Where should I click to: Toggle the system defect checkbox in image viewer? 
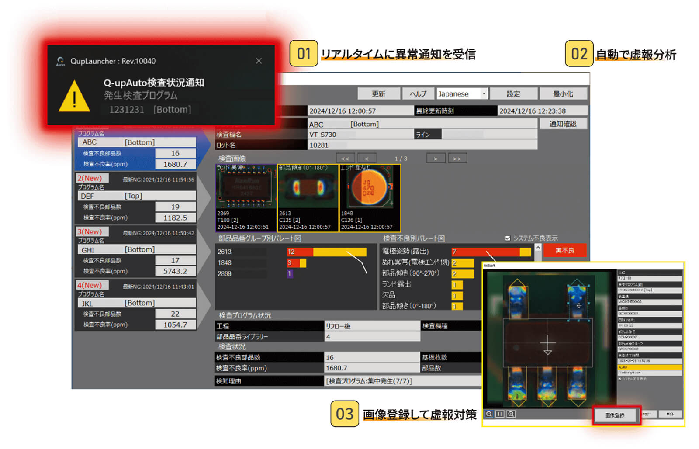(x=619, y=379)
